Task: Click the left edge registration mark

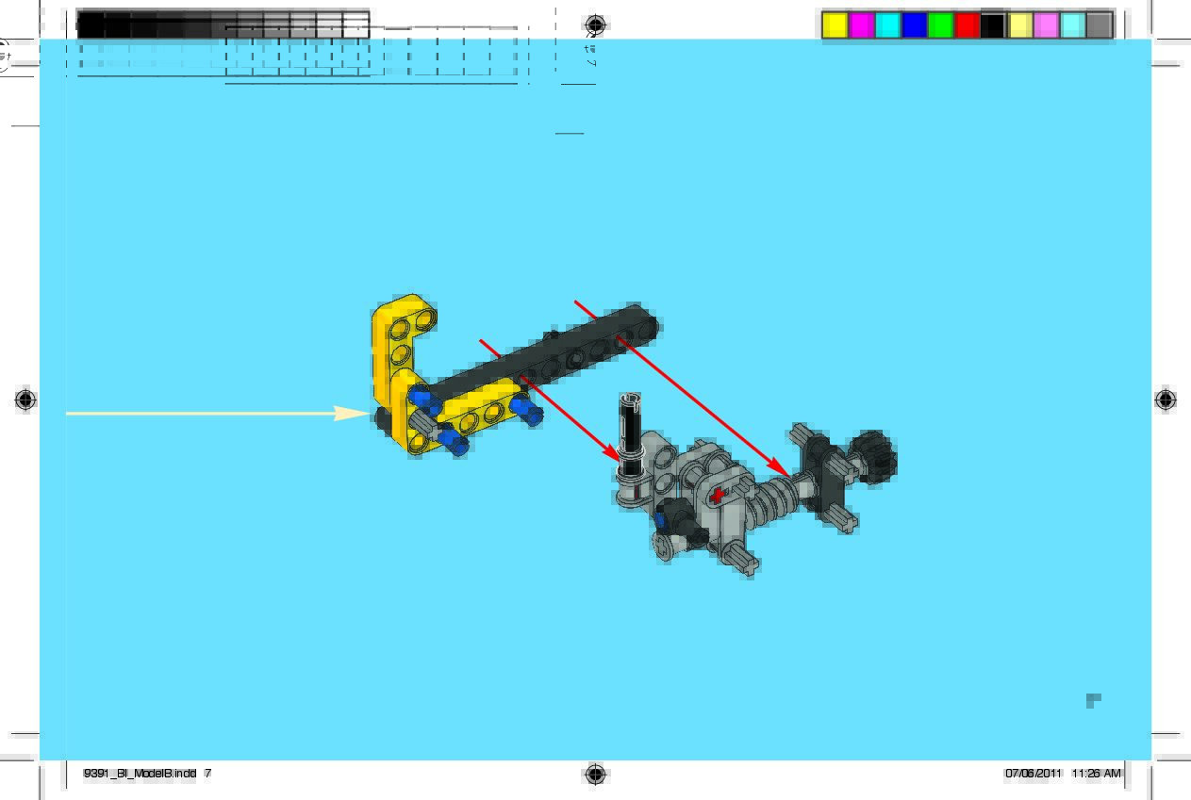Action: (26, 400)
